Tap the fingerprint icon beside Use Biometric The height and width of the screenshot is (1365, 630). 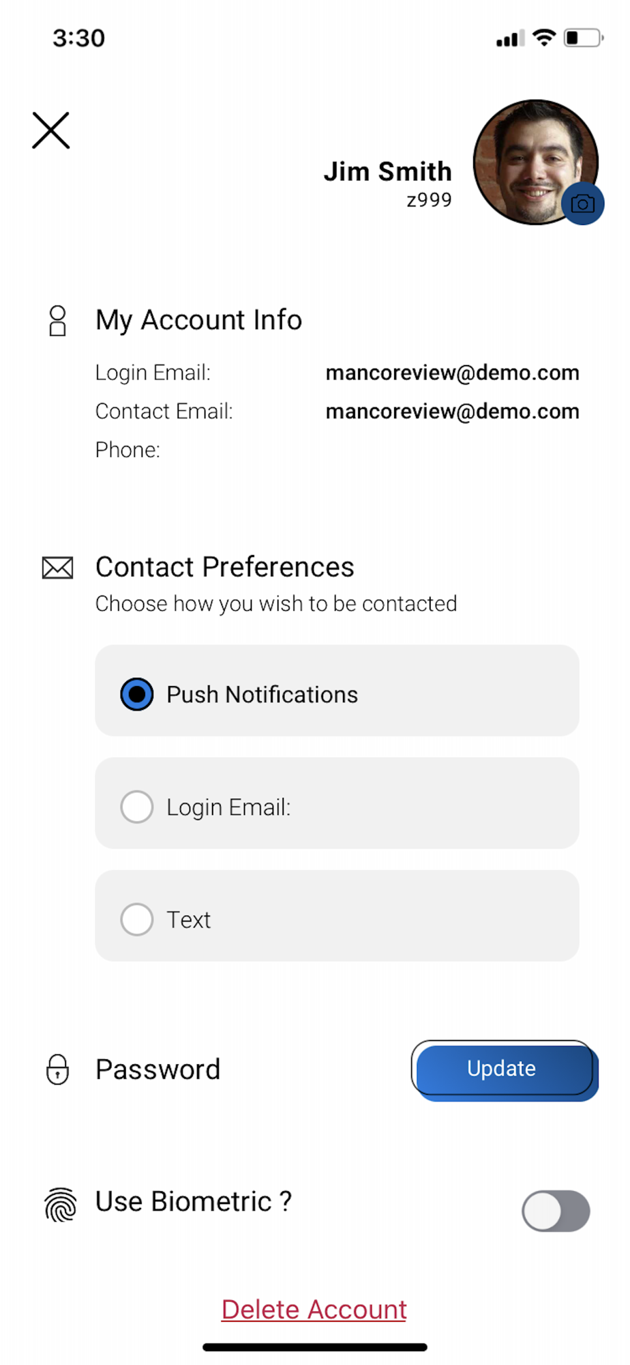[x=60, y=1205]
